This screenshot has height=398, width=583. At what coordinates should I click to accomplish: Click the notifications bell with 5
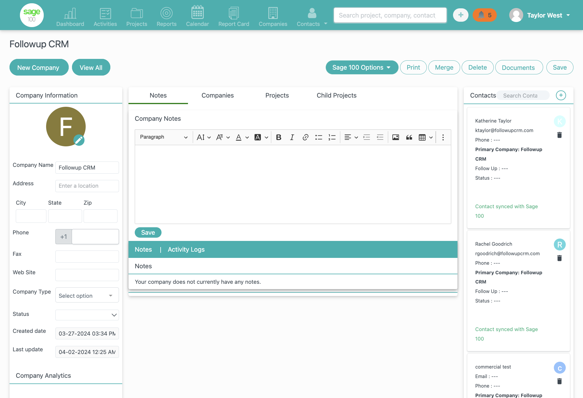[x=485, y=15]
